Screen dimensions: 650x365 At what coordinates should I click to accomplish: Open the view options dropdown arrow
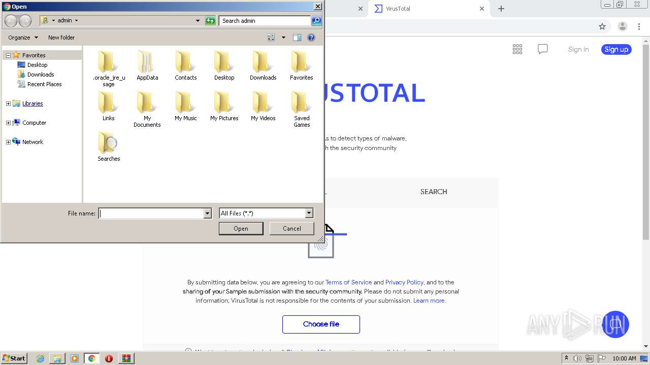[x=283, y=38]
